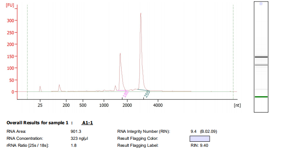Click the Overall Results for sample 1 heading
This screenshot has width=289, height=153.
[x=40, y=123]
